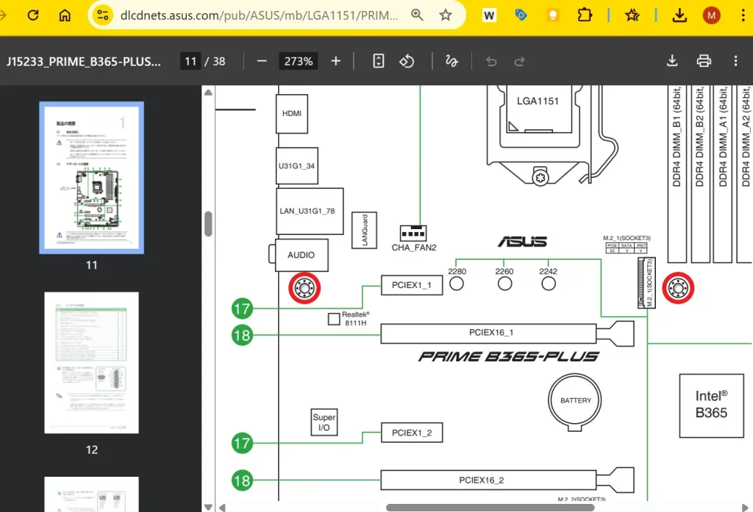
Task: Open browser downloads tray
Action: coord(679,15)
